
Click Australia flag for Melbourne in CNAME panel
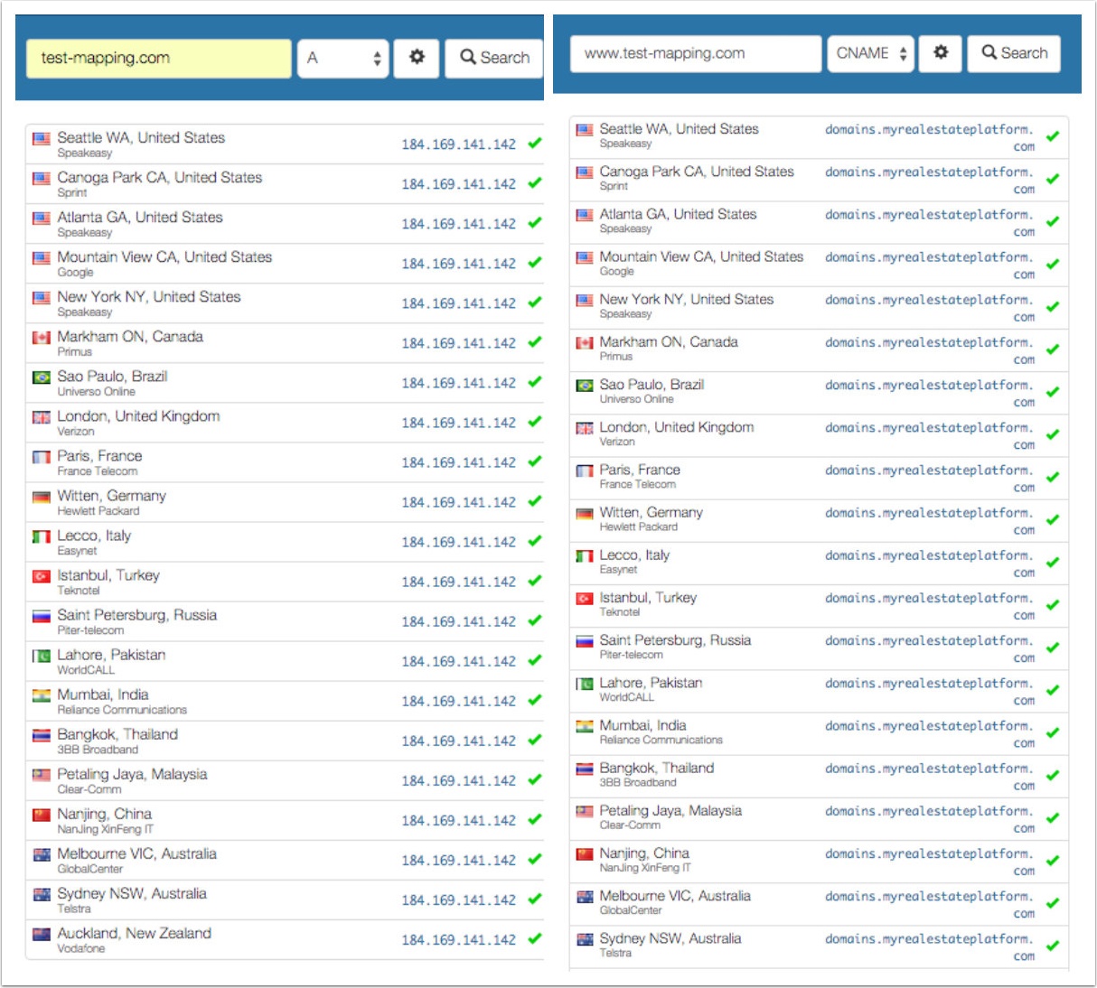coord(586,897)
